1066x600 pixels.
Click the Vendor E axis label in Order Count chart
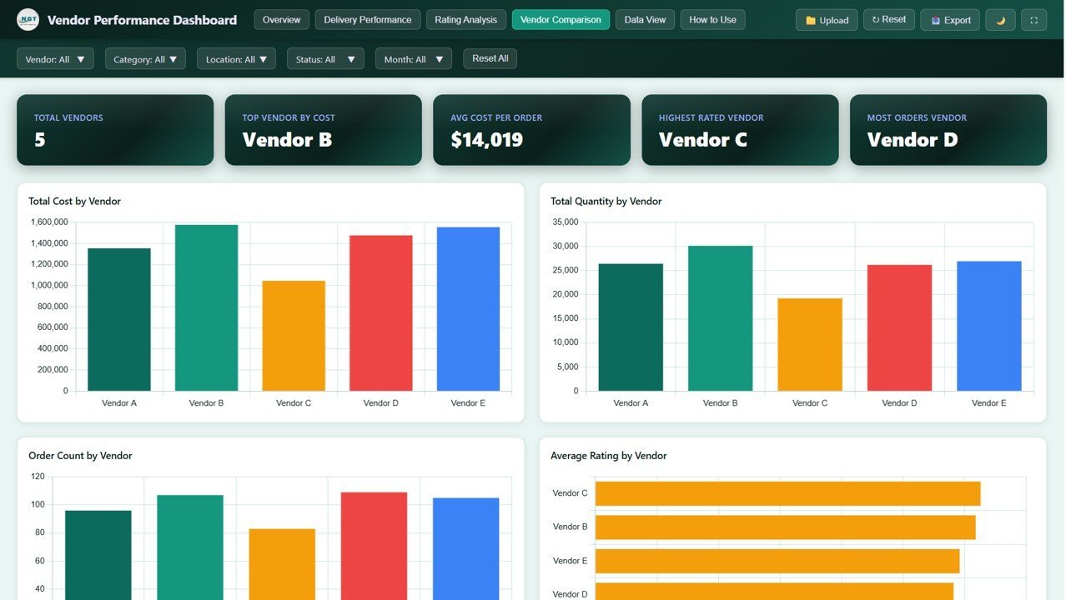pos(467,597)
